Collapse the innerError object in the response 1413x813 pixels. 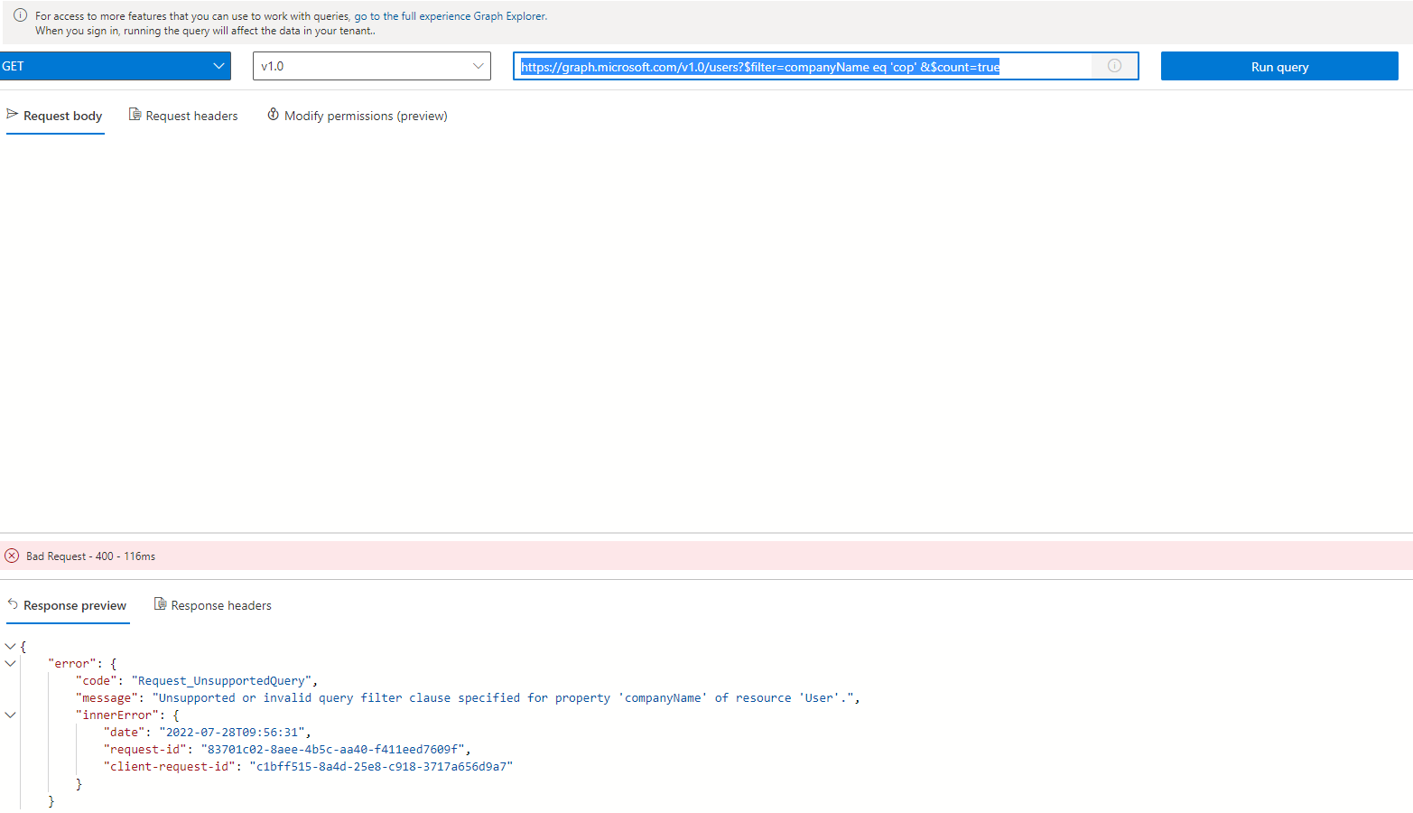[x=11, y=715]
